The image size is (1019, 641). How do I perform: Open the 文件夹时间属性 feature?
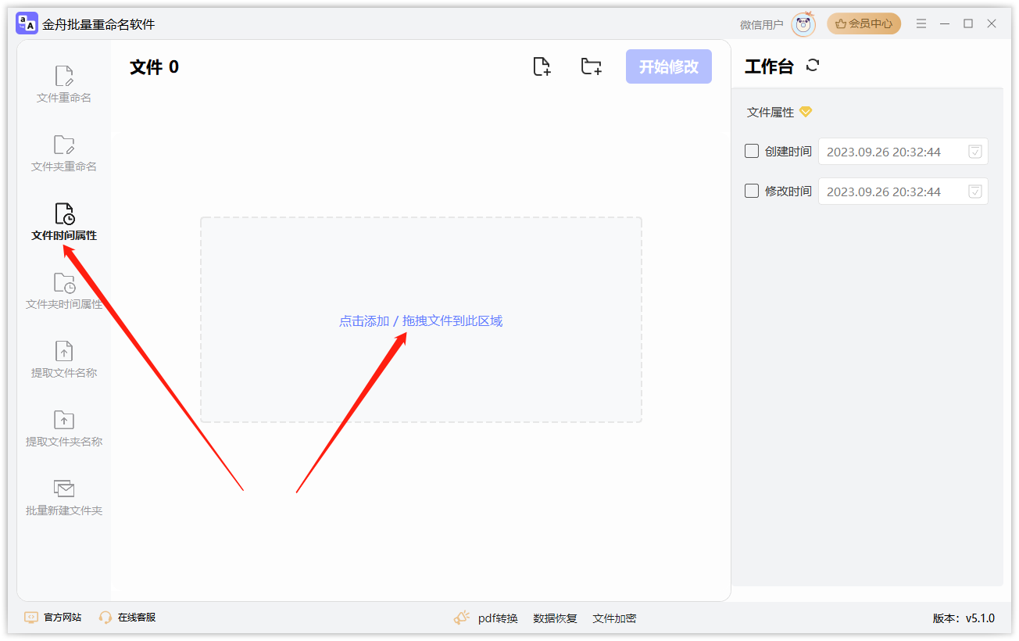[63, 292]
